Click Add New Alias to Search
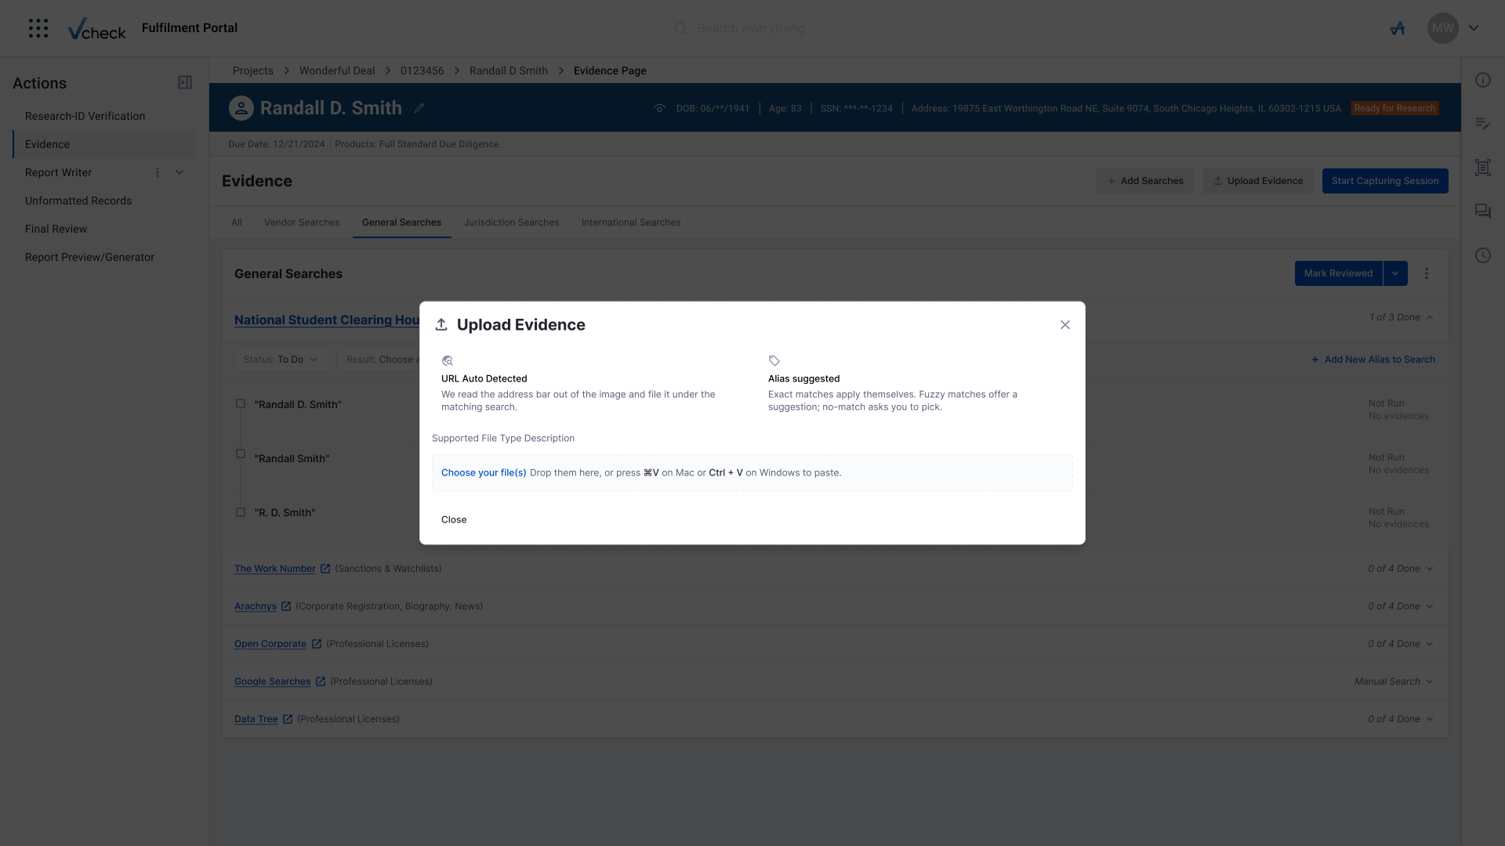Image resolution: width=1505 pixels, height=846 pixels. [1373, 360]
